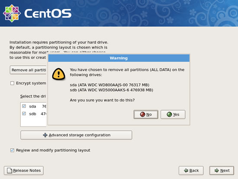Click the plus icon on Advanced storage configuration
This screenshot has height=179, width=238.
coord(45,135)
